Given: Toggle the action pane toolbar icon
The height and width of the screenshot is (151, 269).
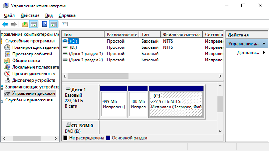Looking at the screenshot, I should (54, 24).
